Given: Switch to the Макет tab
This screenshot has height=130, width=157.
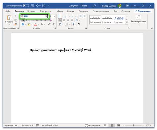Looking at the screenshot, I should pyautogui.click(x=60, y=11).
